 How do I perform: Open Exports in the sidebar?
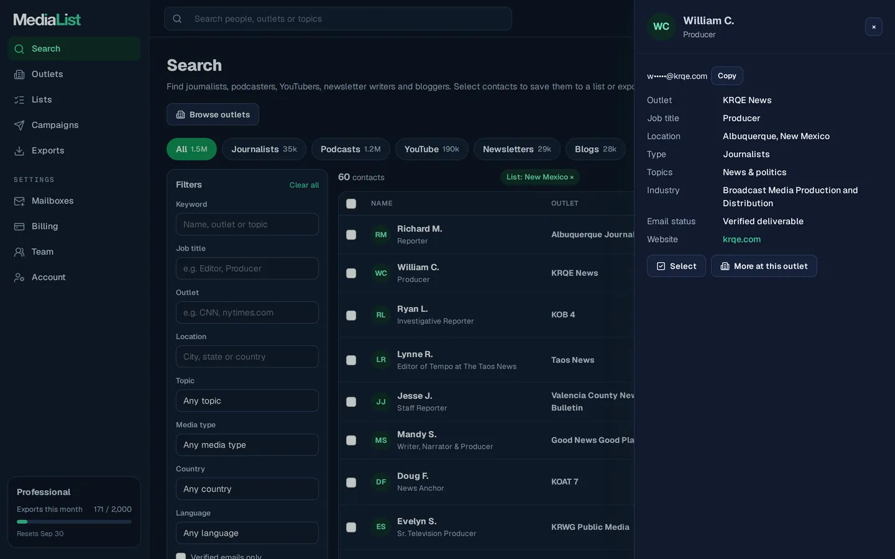point(74,150)
